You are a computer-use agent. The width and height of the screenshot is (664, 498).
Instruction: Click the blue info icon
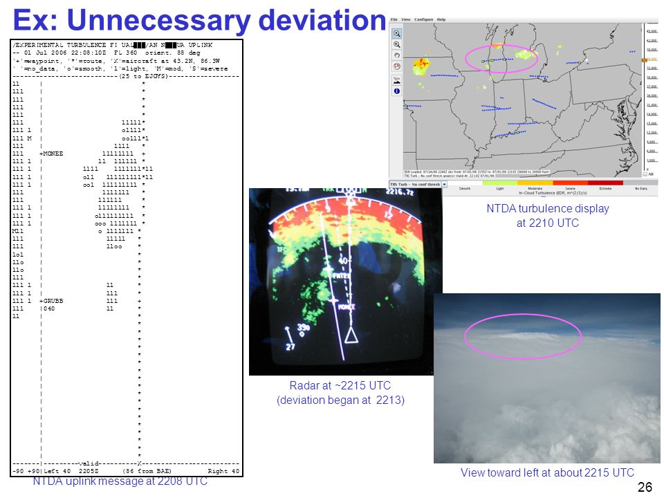coord(397,91)
